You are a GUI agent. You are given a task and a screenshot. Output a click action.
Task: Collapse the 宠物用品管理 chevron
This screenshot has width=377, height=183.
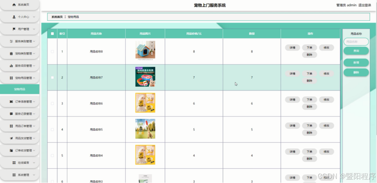34,78
